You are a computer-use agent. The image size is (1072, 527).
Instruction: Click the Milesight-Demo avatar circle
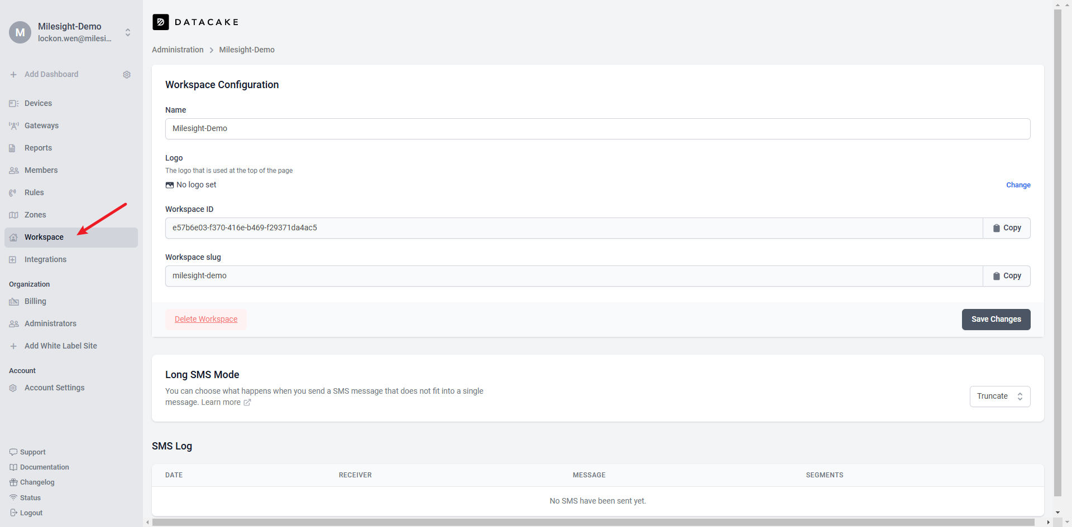click(x=20, y=32)
